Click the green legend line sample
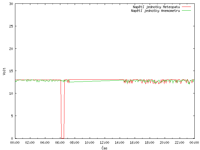This screenshot has height=150, width=200. [186, 11]
